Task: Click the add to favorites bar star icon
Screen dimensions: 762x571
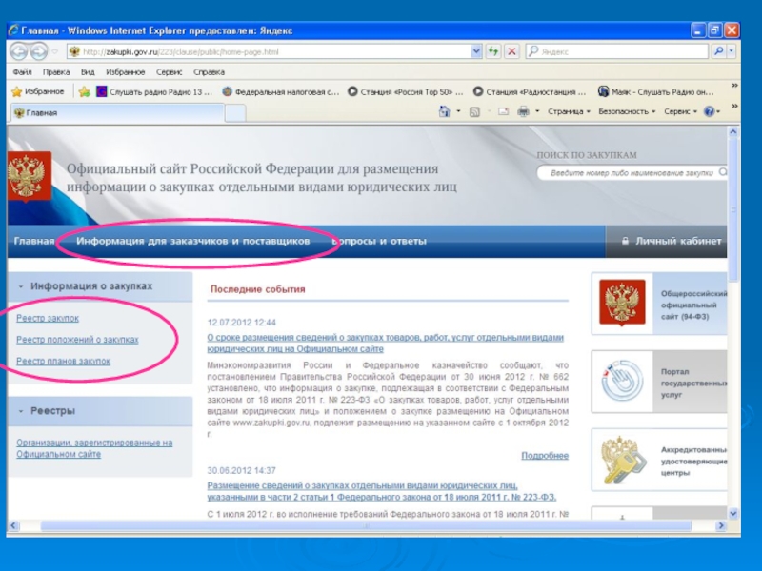Action: coord(84,91)
